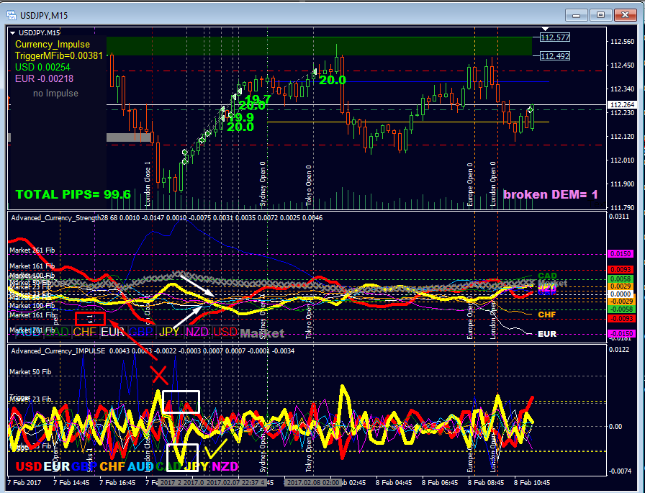Click the red 0.0093 level tag
The height and width of the screenshot is (493, 645).
coord(621,270)
